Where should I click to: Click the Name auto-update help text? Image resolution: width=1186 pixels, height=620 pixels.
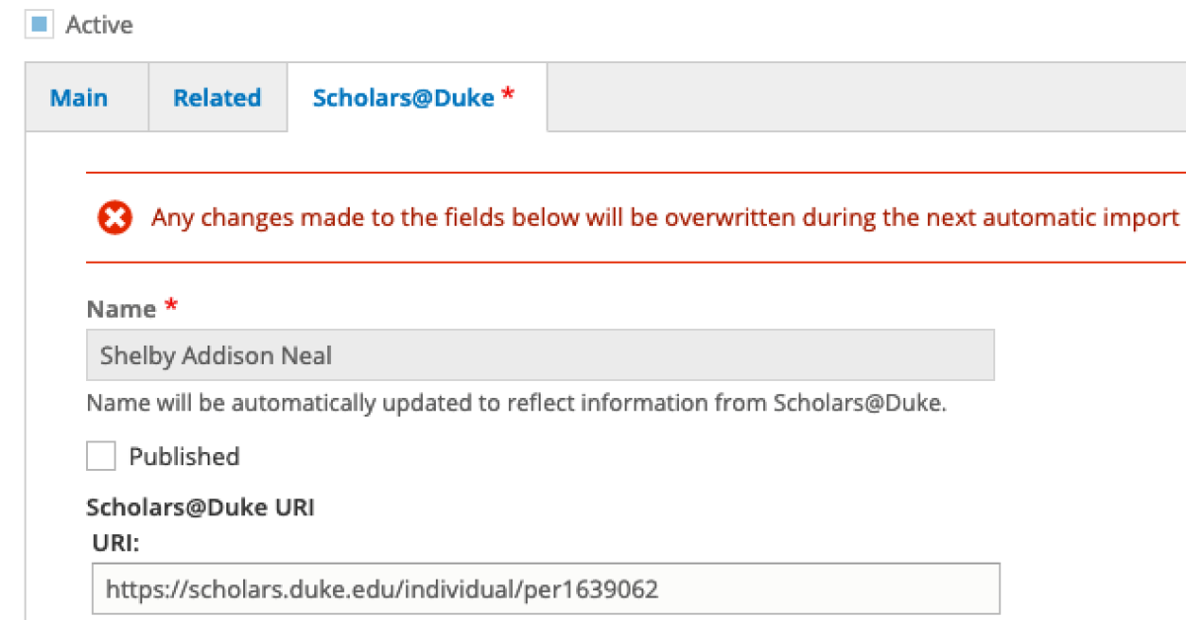tap(516, 403)
